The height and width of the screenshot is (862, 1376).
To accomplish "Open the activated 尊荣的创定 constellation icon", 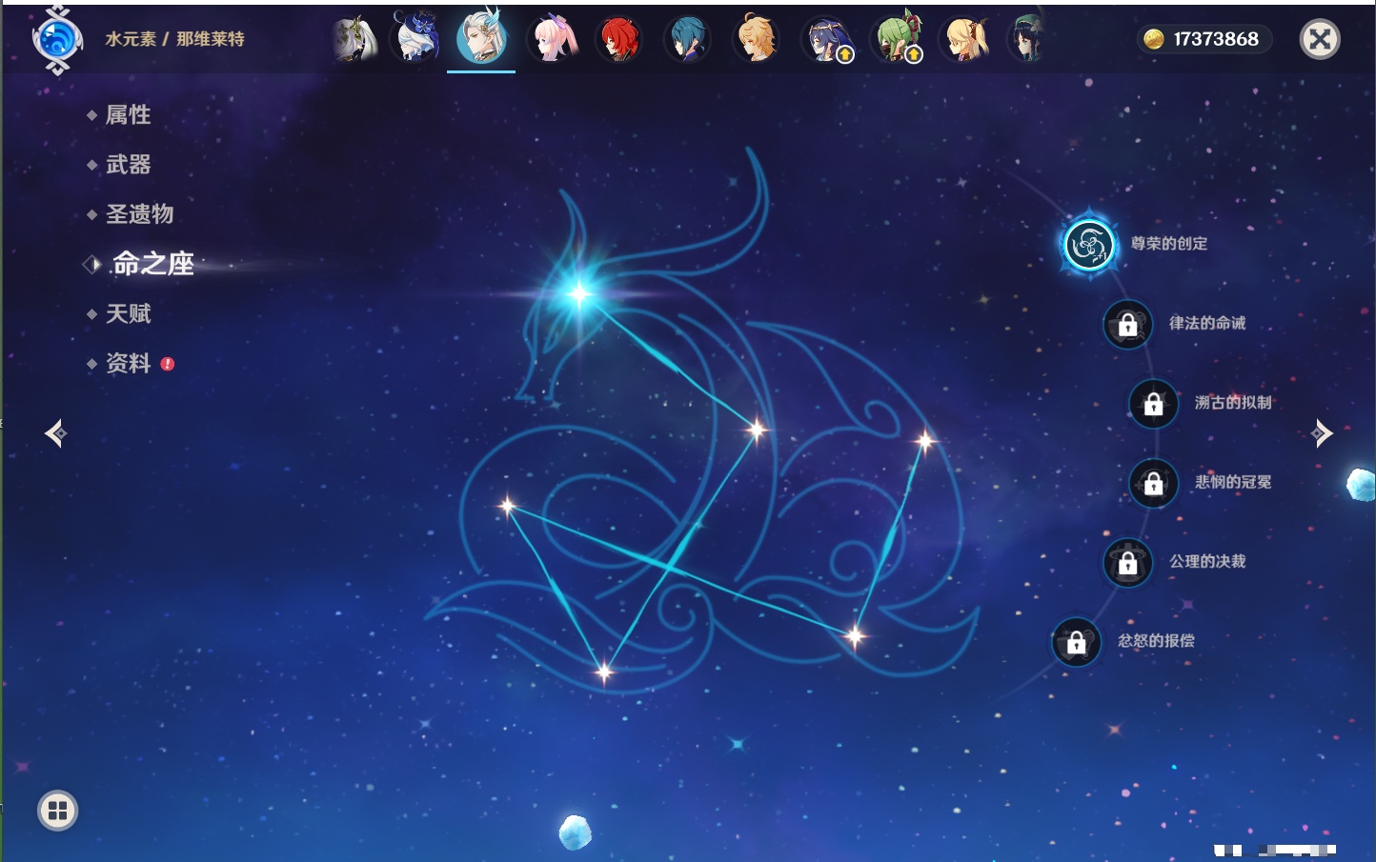I will pyautogui.click(x=1088, y=245).
